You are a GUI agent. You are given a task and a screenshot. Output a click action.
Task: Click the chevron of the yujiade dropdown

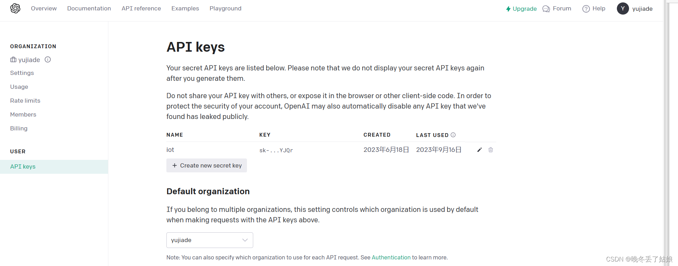point(245,240)
